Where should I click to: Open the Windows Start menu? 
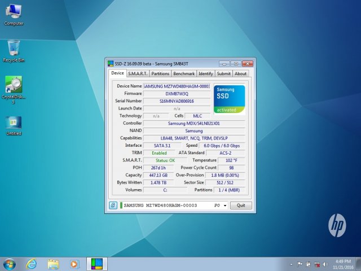10,264
